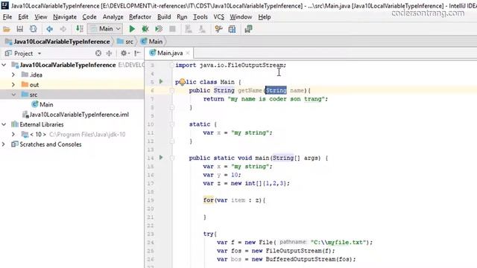This screenshot has width=477, height=268.
Task: Navigate Forward with the grey arrow
Action: (63, 29)
